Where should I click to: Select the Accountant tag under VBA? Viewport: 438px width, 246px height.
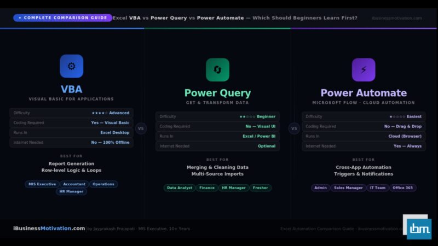(x=74, y=184)
